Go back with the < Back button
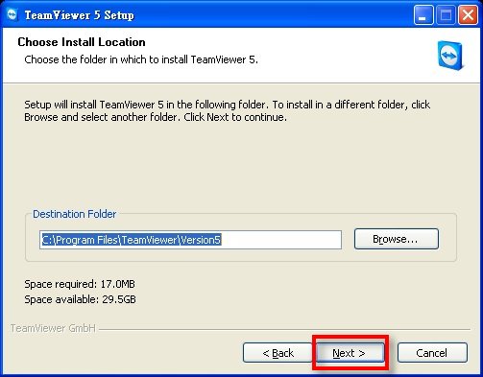The image size is (483, 377). [278, 353]
